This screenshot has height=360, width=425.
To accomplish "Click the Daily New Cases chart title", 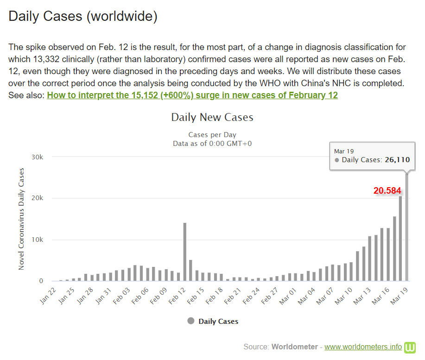I will [x=212, y=117].
